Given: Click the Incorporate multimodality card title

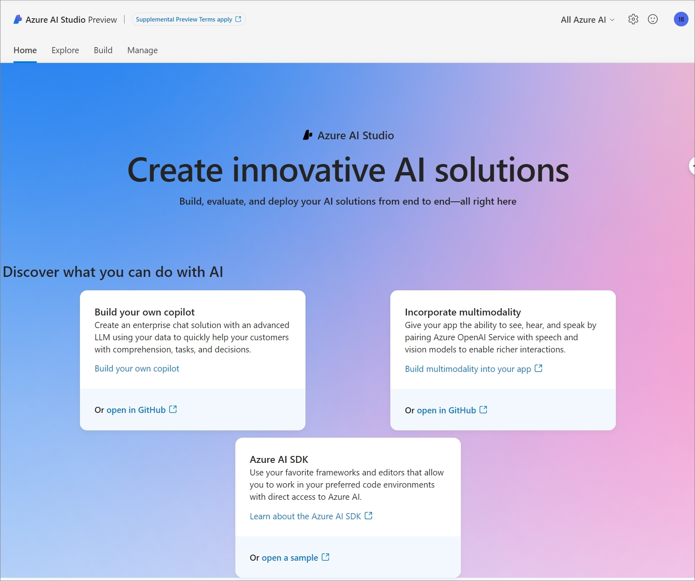Looking at the screenshot, I should coord(463,312).
